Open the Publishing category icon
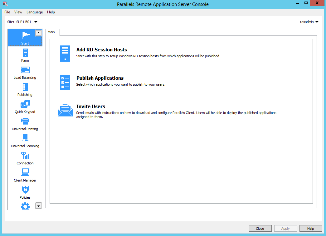This screenshot has width=326, height=236. coord(25,87)
